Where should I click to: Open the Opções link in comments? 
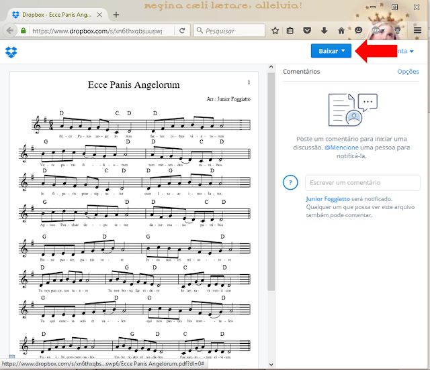[x=408, y=72]
